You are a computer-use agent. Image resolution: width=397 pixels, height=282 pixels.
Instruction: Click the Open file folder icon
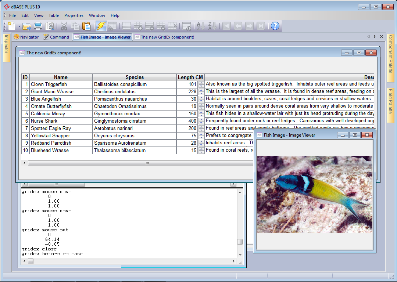click(x=26, y=26)
